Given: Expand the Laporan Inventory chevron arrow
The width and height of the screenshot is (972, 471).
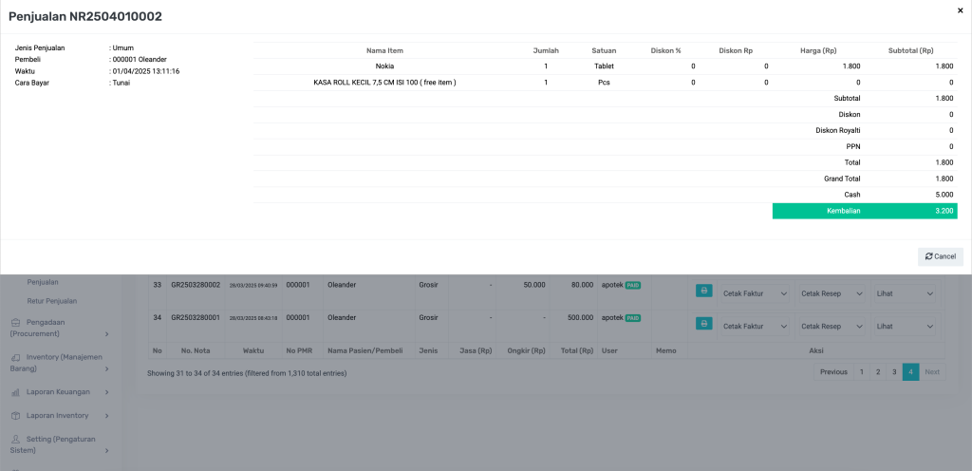Looking at the screenshot, I should (106, 416).
